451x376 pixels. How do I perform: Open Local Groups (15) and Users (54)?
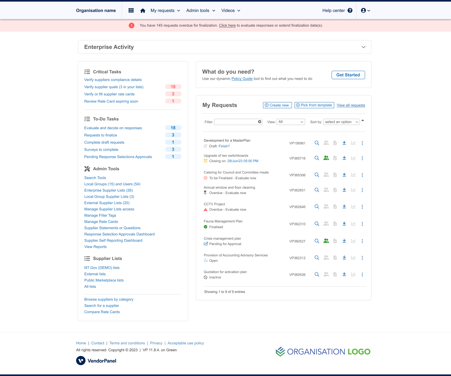point(112,184)
